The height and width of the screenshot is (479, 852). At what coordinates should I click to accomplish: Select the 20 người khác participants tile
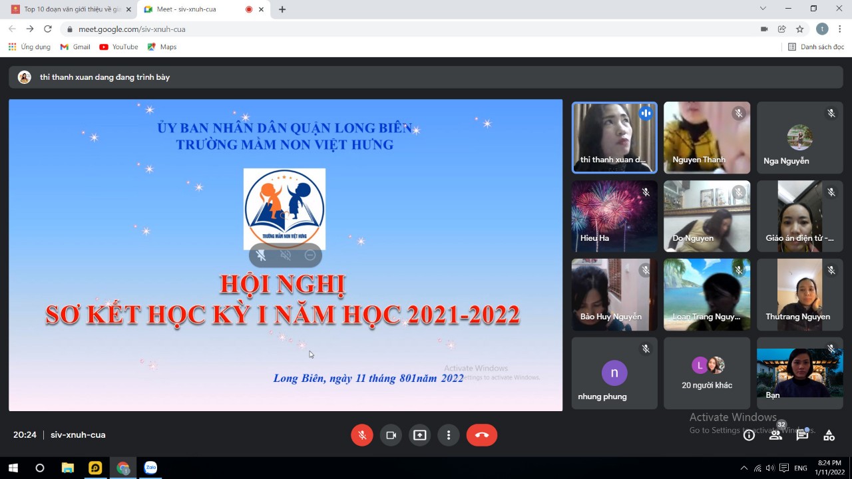706,373
